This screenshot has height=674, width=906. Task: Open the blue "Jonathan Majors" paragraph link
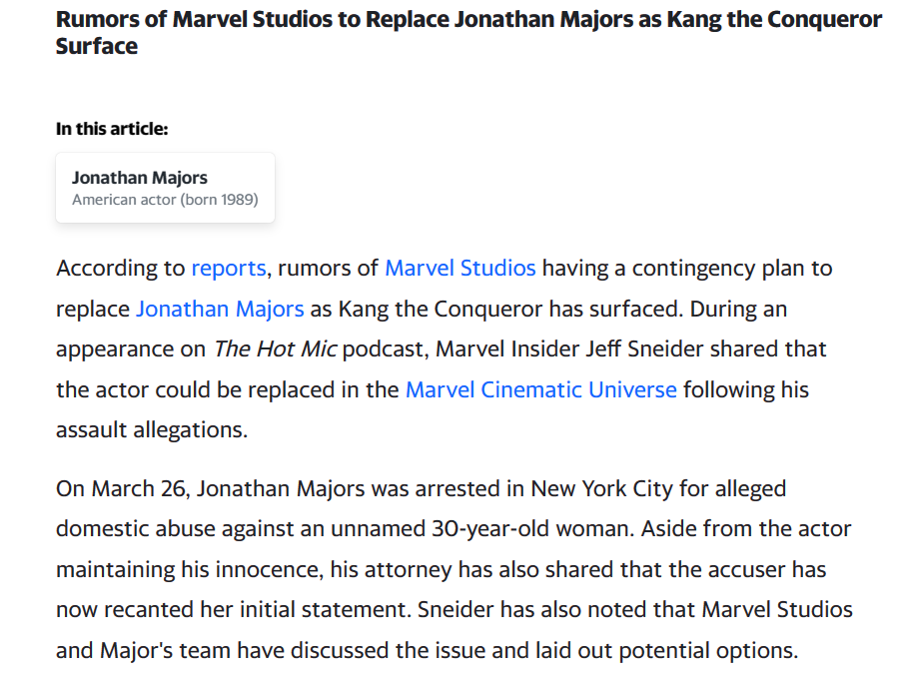pos(220,309)
